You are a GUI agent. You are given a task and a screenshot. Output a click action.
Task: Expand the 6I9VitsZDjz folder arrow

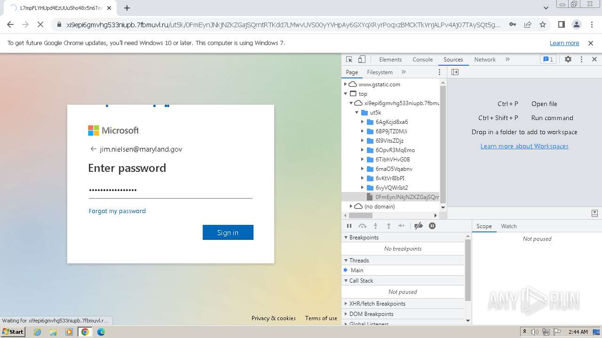(x=363, y=141)
